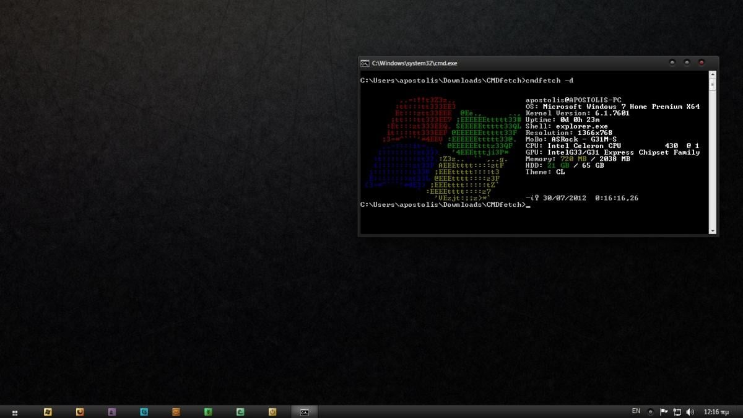Image resolution: width=743 pixels, height=418 pixels.
Task: Maximize the cmd.exe window
Action: pyautogui.click(x=687, y=63)
